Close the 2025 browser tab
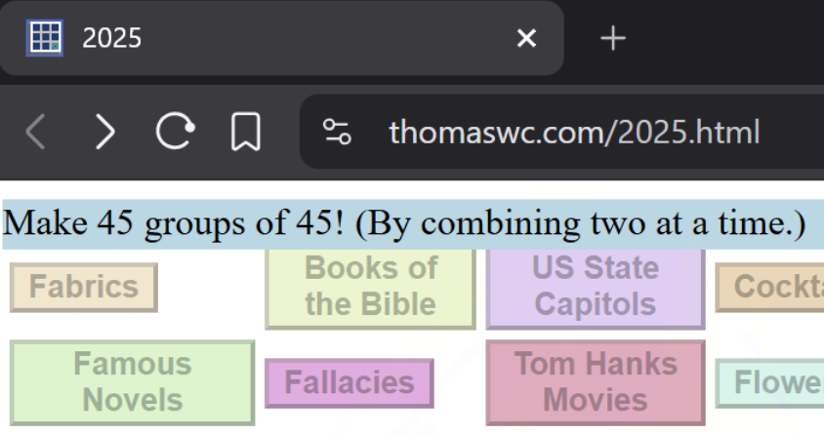The image size is (824, 434). click(526, 38)
